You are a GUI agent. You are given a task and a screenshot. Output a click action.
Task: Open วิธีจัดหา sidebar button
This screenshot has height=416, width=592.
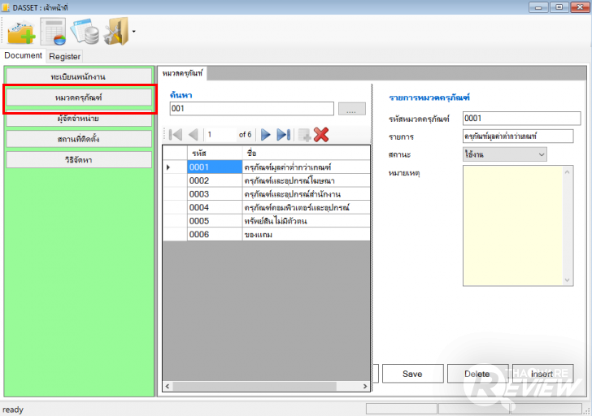tap(79, 160)
